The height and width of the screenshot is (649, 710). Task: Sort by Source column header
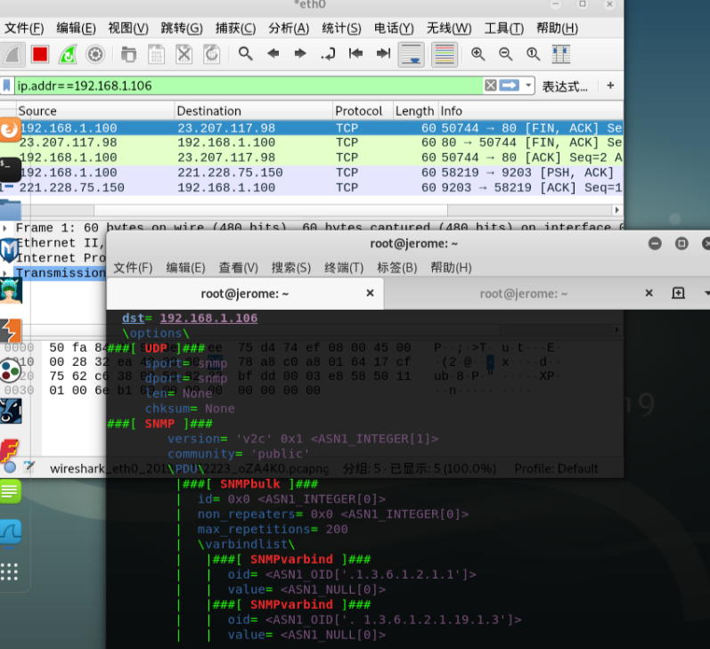(x=95, y=111)
